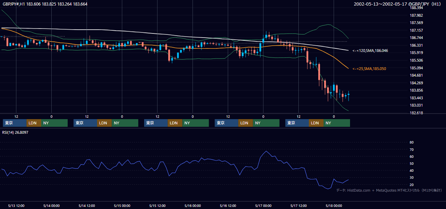This screenshot has height=209, width=446.
Task: Click RSI scale level 60
Action: pos(411,156)
